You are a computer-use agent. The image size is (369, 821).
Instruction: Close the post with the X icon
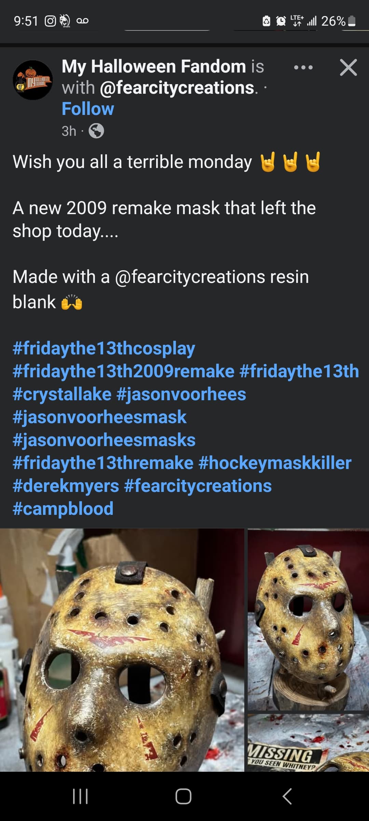point(348,67)
